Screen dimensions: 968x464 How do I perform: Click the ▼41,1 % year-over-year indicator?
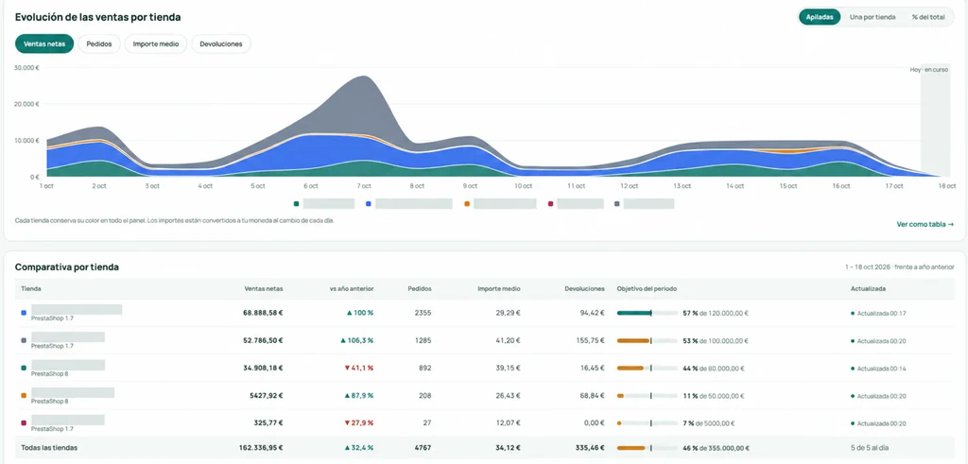pos(358,368)
